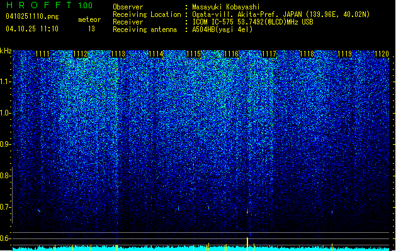Click the 0.9 frequency axis label
Image resolution: width=396 pixels, height=251 pixels.
5,144
